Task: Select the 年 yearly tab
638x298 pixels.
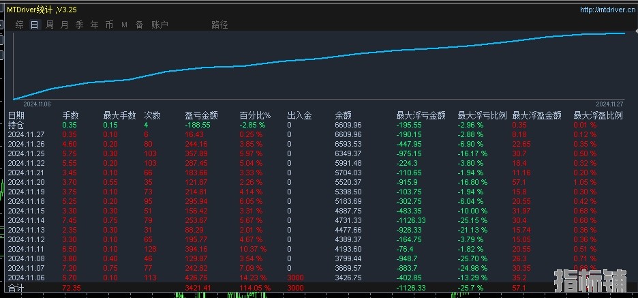Action: pos(94,25)
